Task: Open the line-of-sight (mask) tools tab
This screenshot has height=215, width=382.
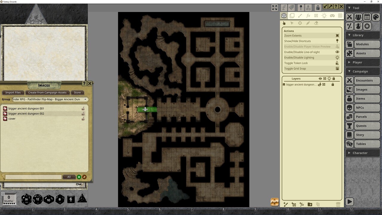Action: coord(332,16)
